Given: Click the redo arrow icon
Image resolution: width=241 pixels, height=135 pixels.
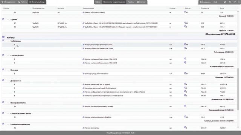Looking at the screenshot, I should point(235,2).
